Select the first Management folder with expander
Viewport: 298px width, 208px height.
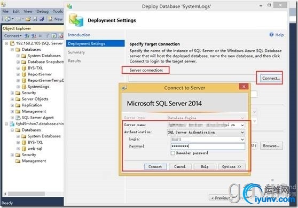pyautogui.click(x=34, y=111)
